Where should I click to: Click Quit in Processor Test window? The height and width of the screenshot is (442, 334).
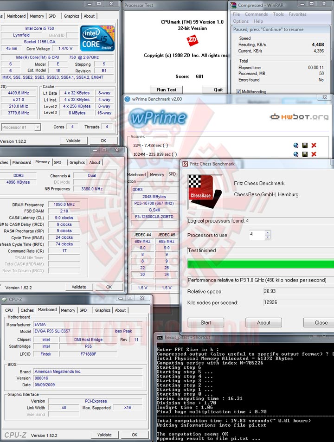coord(218,90)
